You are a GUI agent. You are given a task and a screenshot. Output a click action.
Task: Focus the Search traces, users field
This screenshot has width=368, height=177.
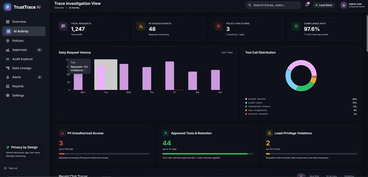(x=273, y=5)
